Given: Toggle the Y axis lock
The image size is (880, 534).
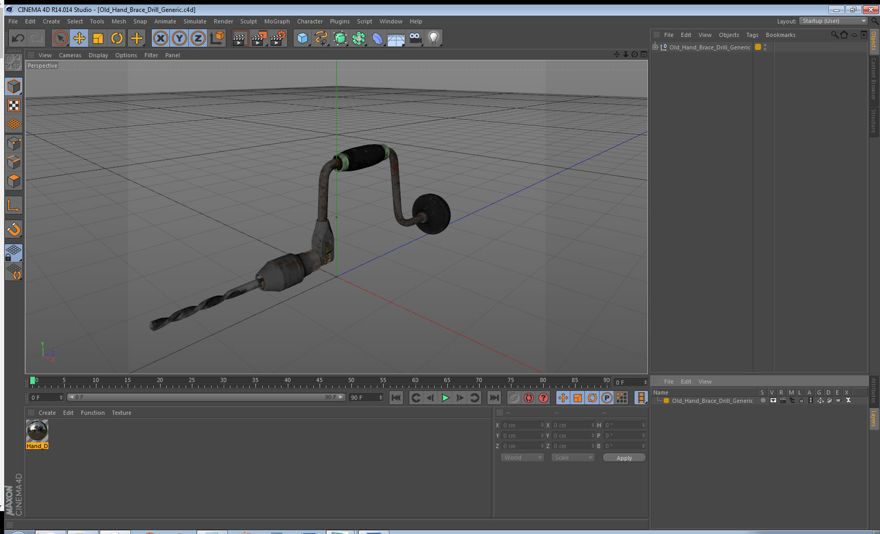Looking at the screenshot, I should pos(179,38).
